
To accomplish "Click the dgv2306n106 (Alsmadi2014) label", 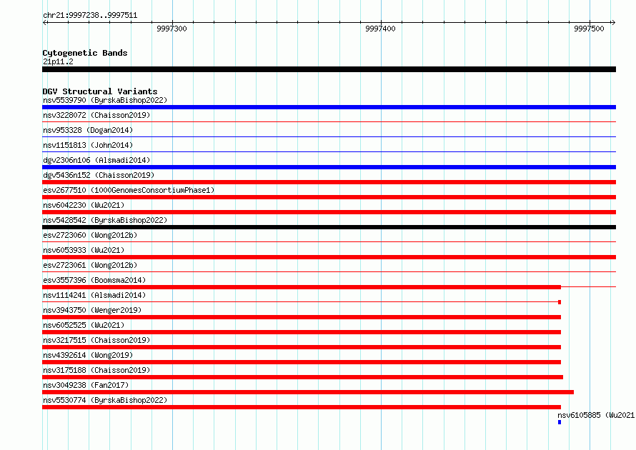I will [96, 160].
